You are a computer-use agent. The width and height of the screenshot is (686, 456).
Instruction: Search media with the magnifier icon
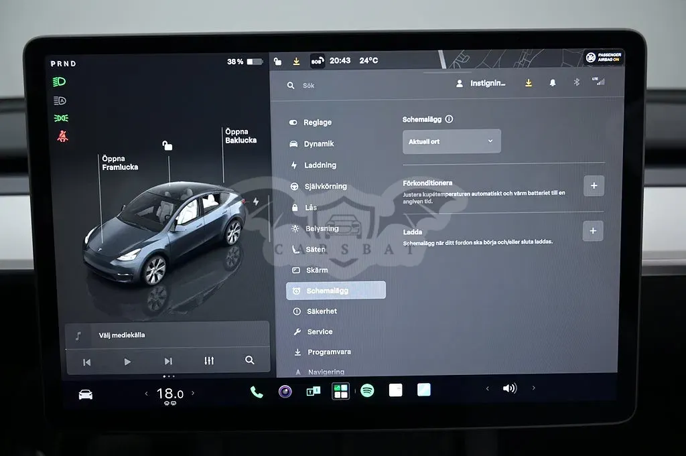[249, 360]
